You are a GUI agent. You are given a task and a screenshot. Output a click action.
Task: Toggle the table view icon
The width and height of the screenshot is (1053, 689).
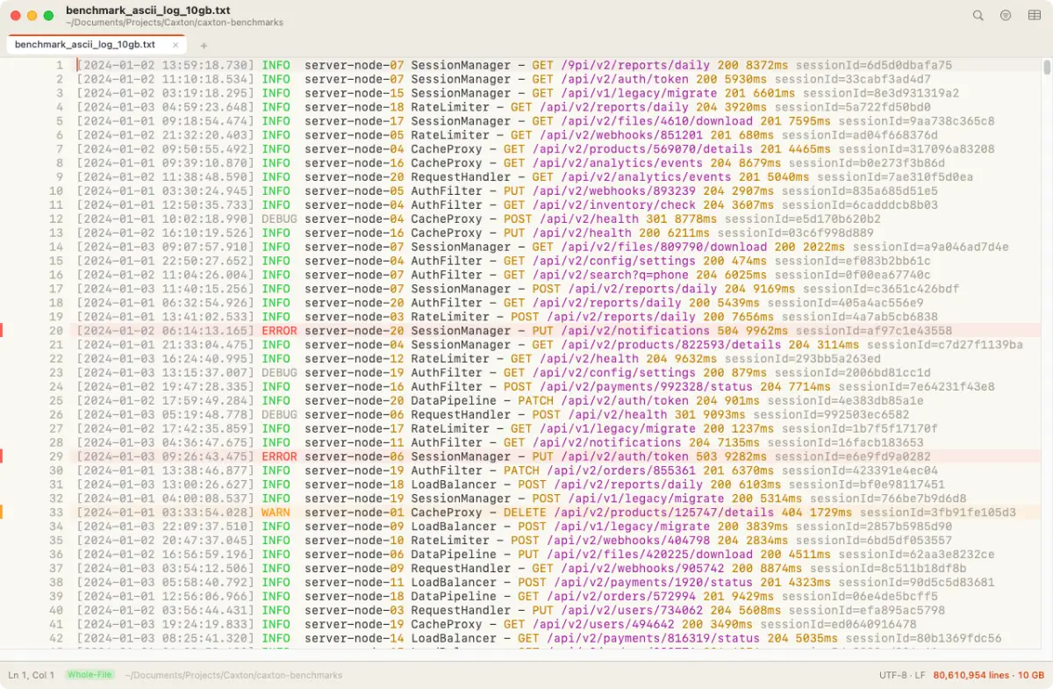pos(1034,15)
